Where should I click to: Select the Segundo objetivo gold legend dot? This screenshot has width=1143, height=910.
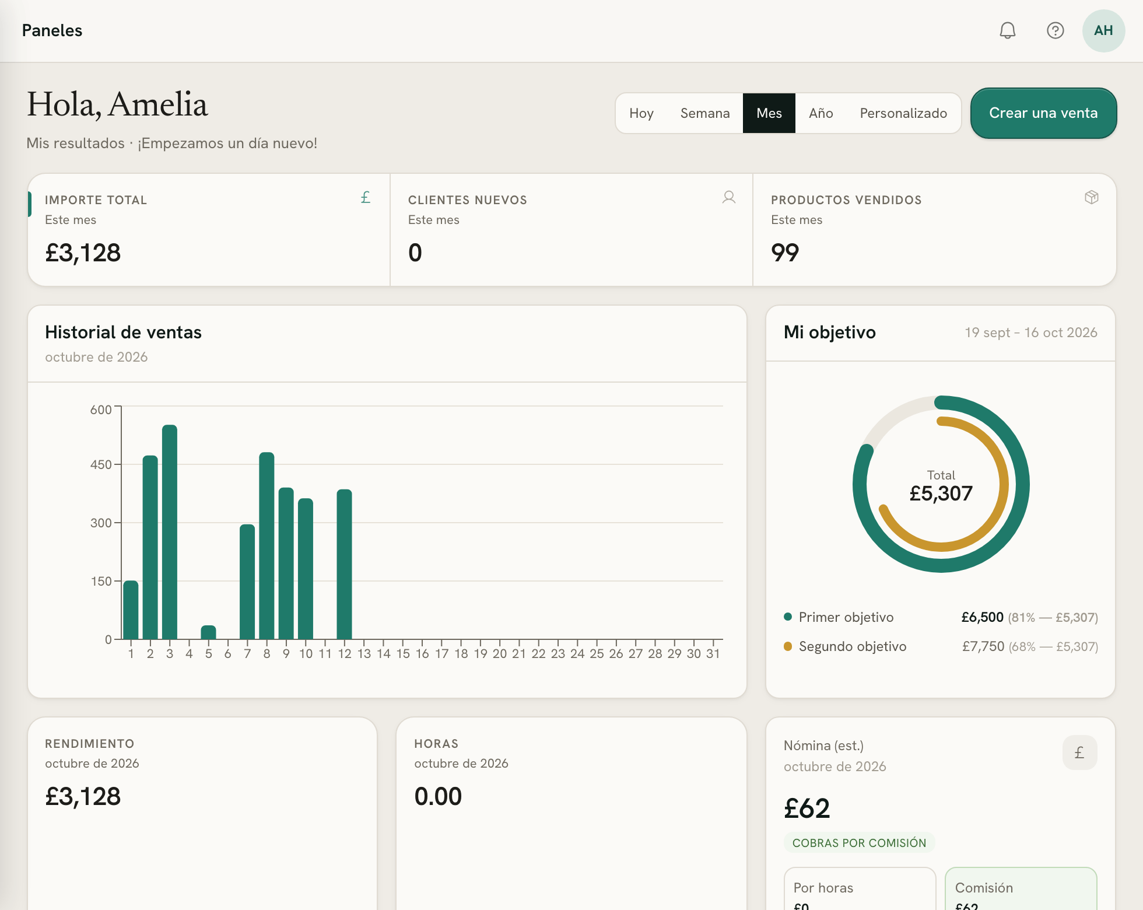[788, 646]
